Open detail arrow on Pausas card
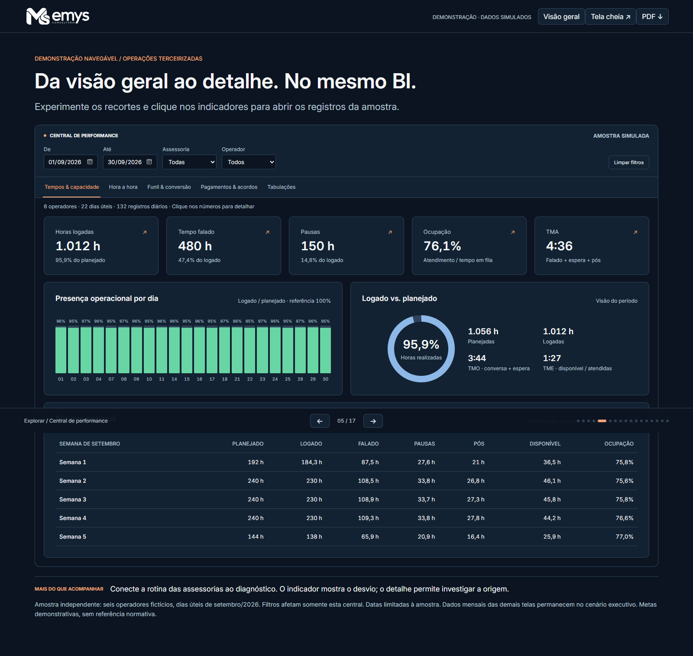Viewport: 693px width, 656px height. click(390, 233)
